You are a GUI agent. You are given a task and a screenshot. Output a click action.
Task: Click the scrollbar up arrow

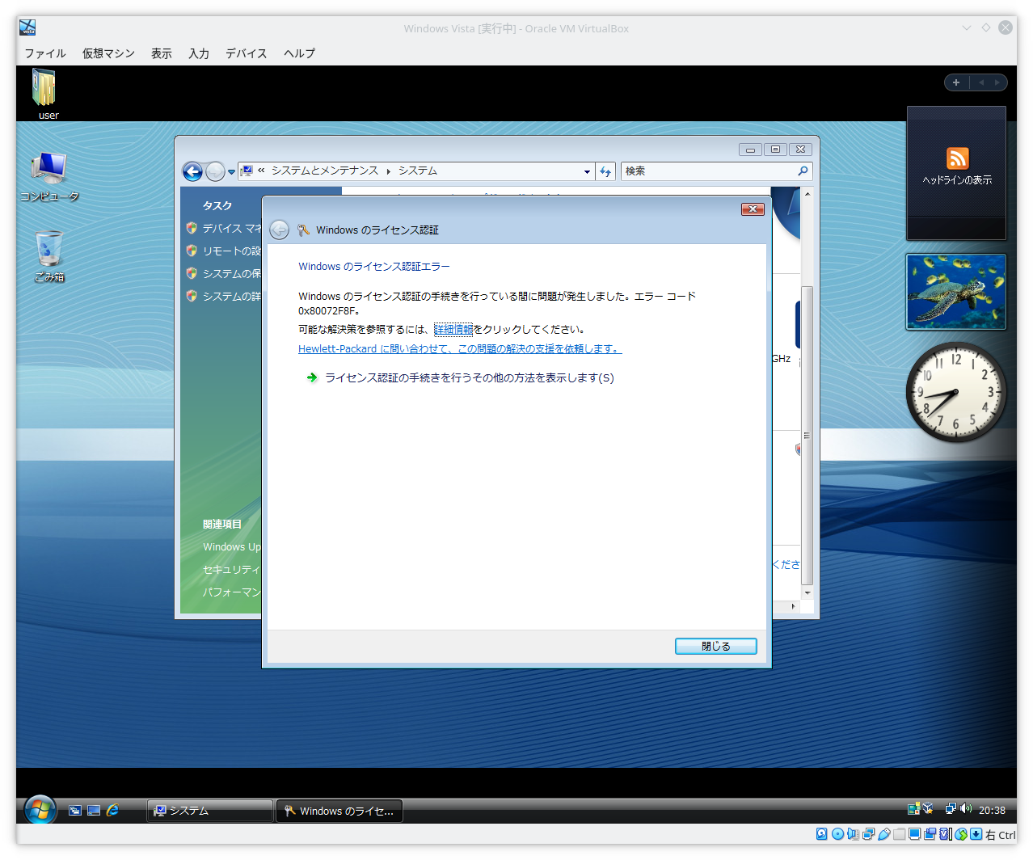coord(807,194)
